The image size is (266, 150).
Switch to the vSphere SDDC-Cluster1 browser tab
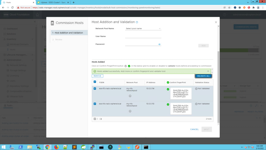[x=52, y=2]
